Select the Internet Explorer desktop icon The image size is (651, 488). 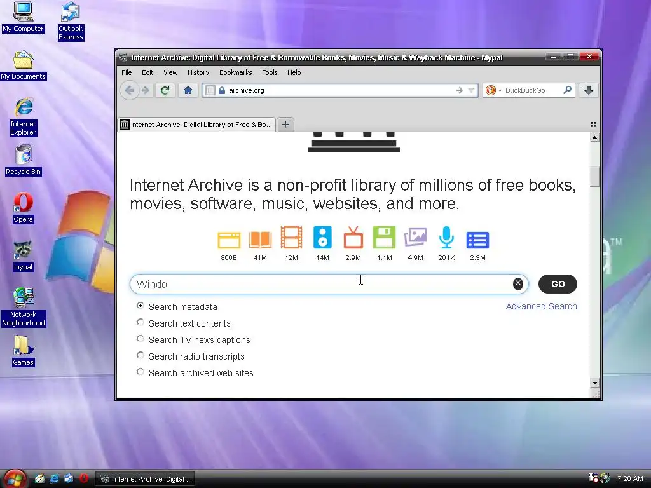tap(23, 117)
